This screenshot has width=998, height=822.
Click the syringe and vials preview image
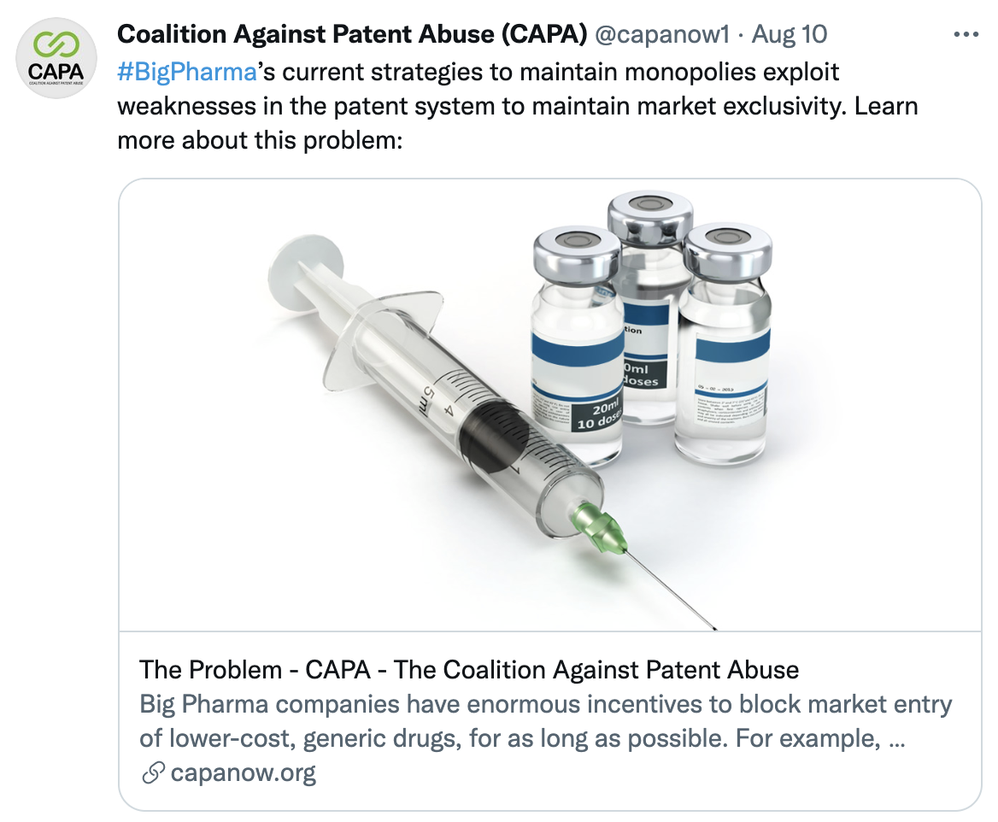tap(550, 405)
